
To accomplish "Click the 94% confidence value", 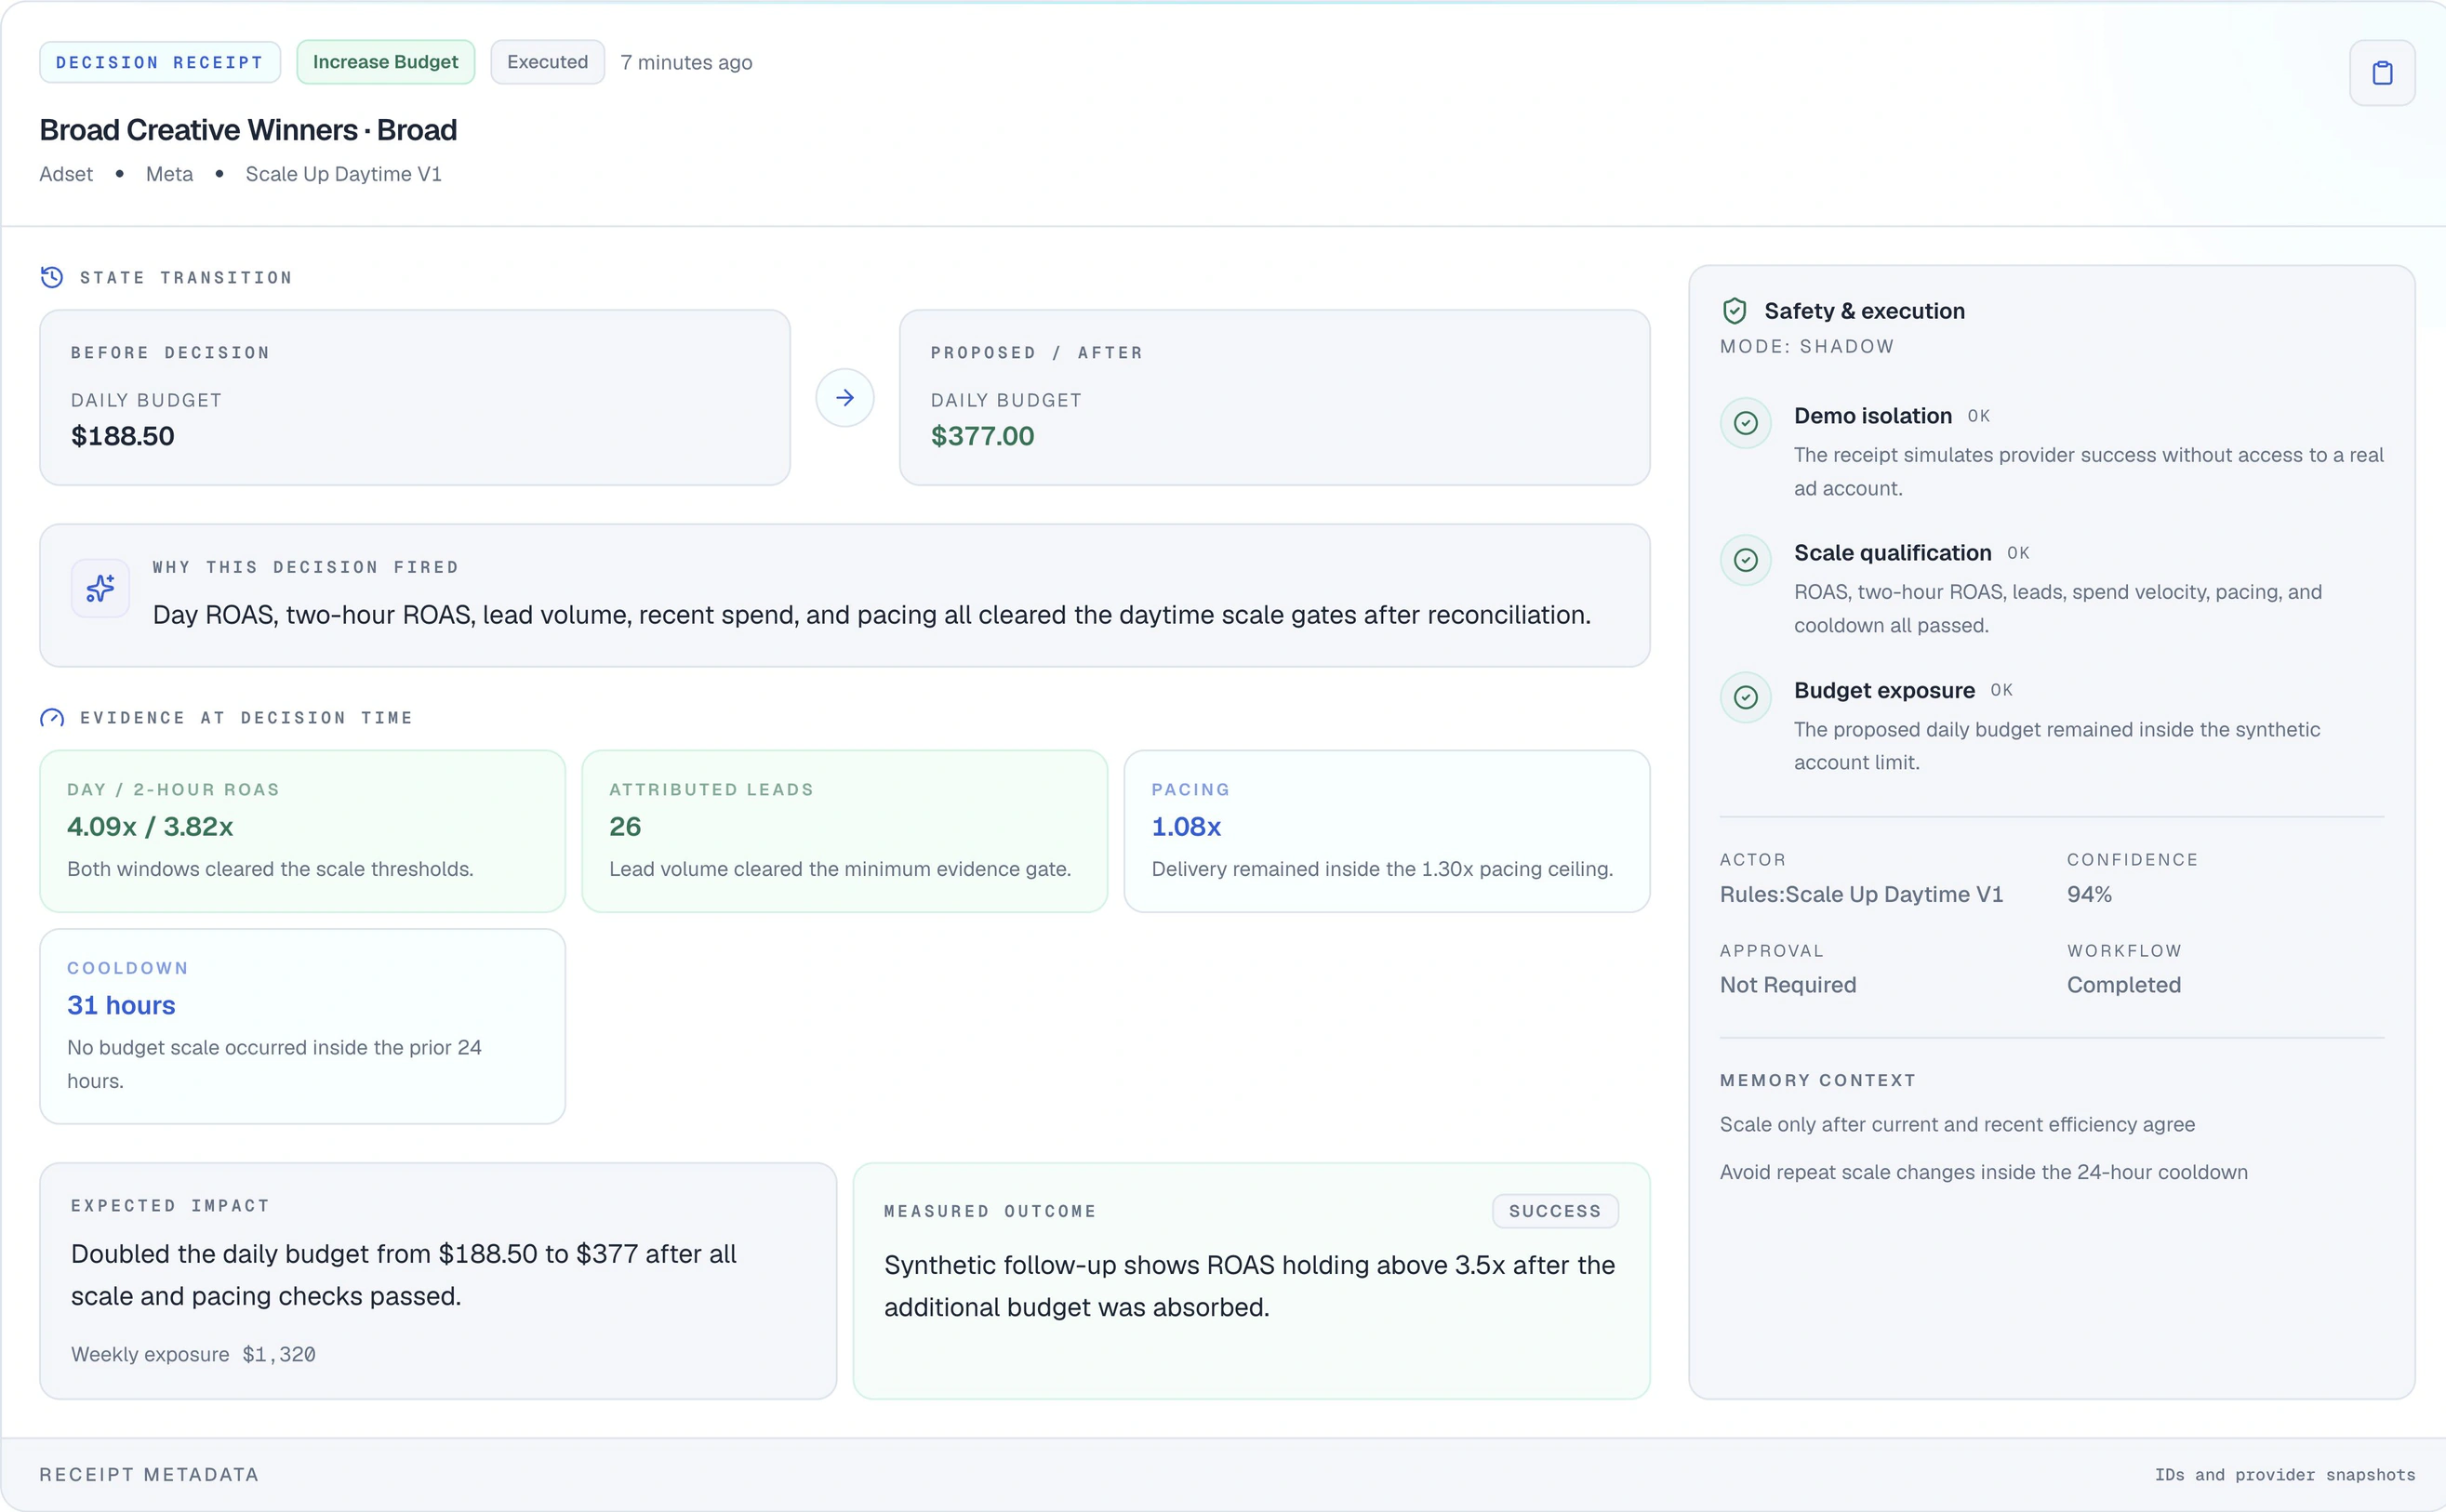I will pos(2089,894).
